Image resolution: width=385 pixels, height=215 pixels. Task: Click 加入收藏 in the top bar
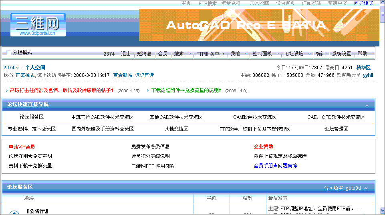point(259,3)
